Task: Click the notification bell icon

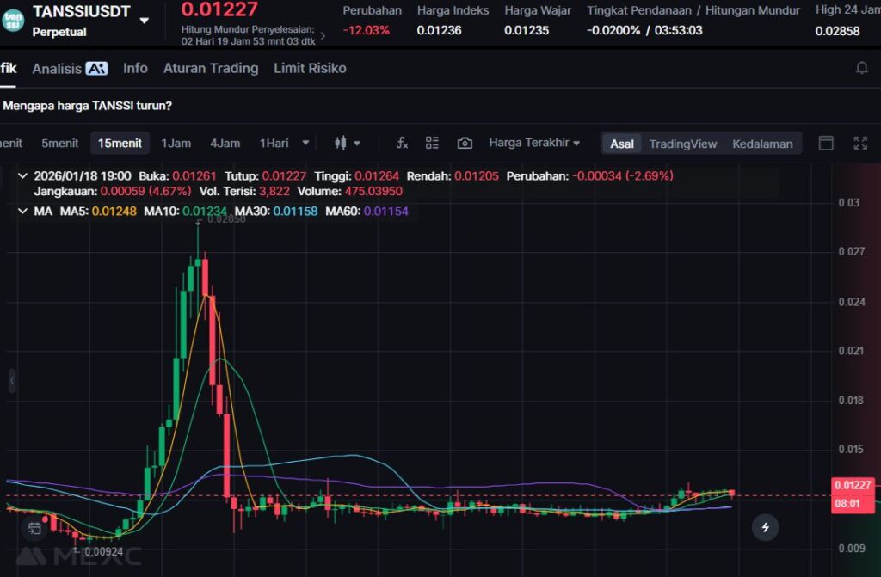Action: (861, 68)
